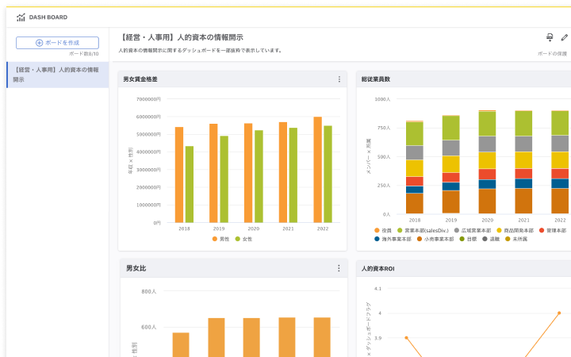Click the data point at 4 on 人的資本ROI line
571x357 pixels.
pos(559,313)
